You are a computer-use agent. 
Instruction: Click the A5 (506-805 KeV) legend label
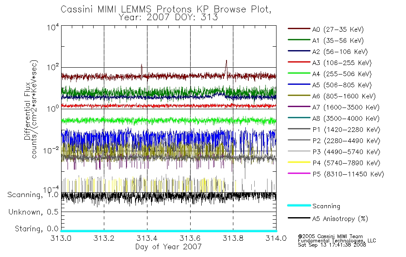click(342, 85)
